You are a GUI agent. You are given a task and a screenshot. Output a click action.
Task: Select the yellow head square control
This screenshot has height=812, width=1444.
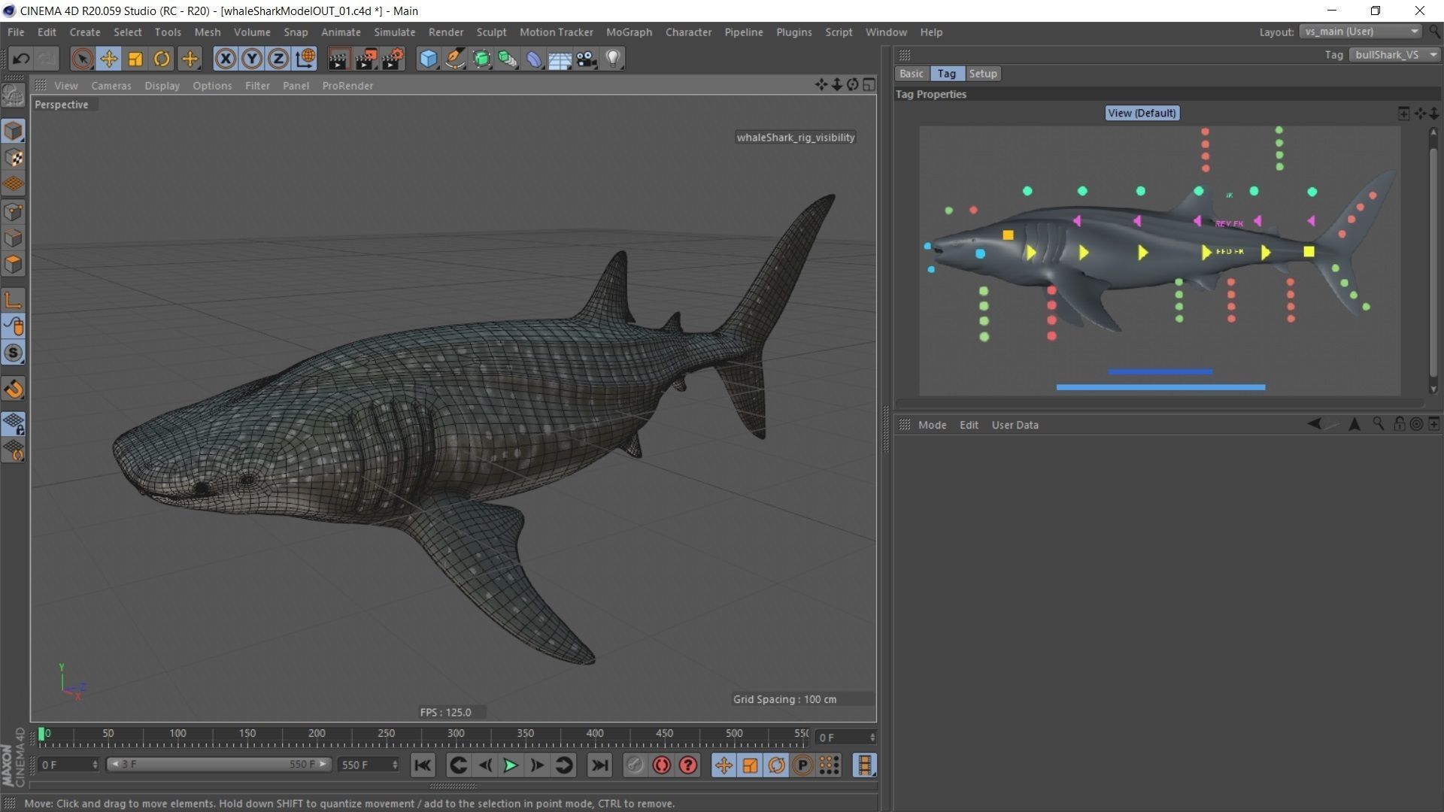pos(1008,235)
